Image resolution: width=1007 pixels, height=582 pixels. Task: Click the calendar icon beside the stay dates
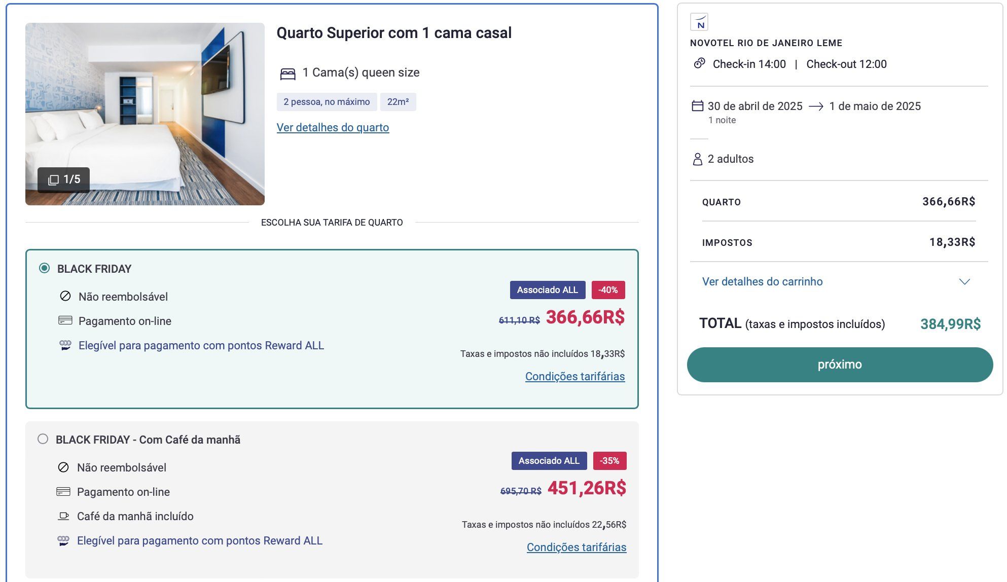pyautogui.click(x=698, y=106)
